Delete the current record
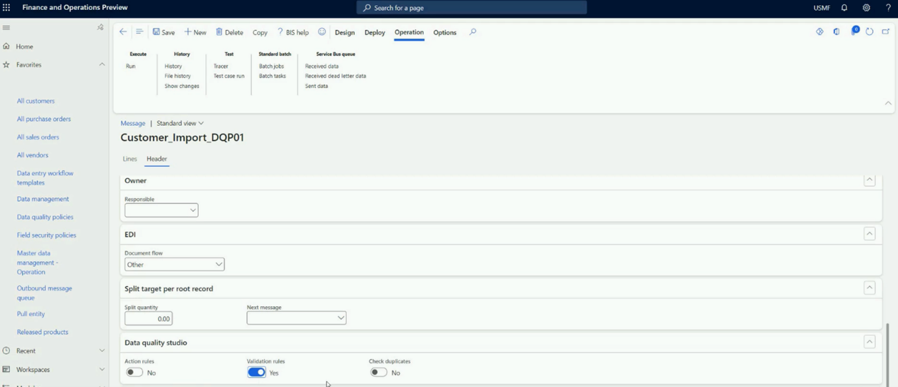Screen dimensions: 898x387 click(x=230, y=32)
